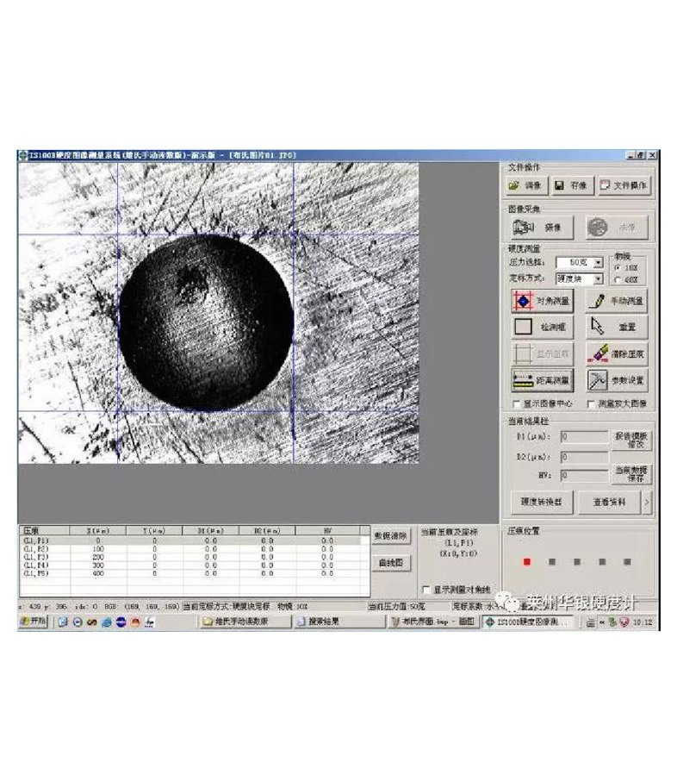Enable the 显示图像中心 checkbox
Viewport: 677px width, 781px height.
(517, 403)
